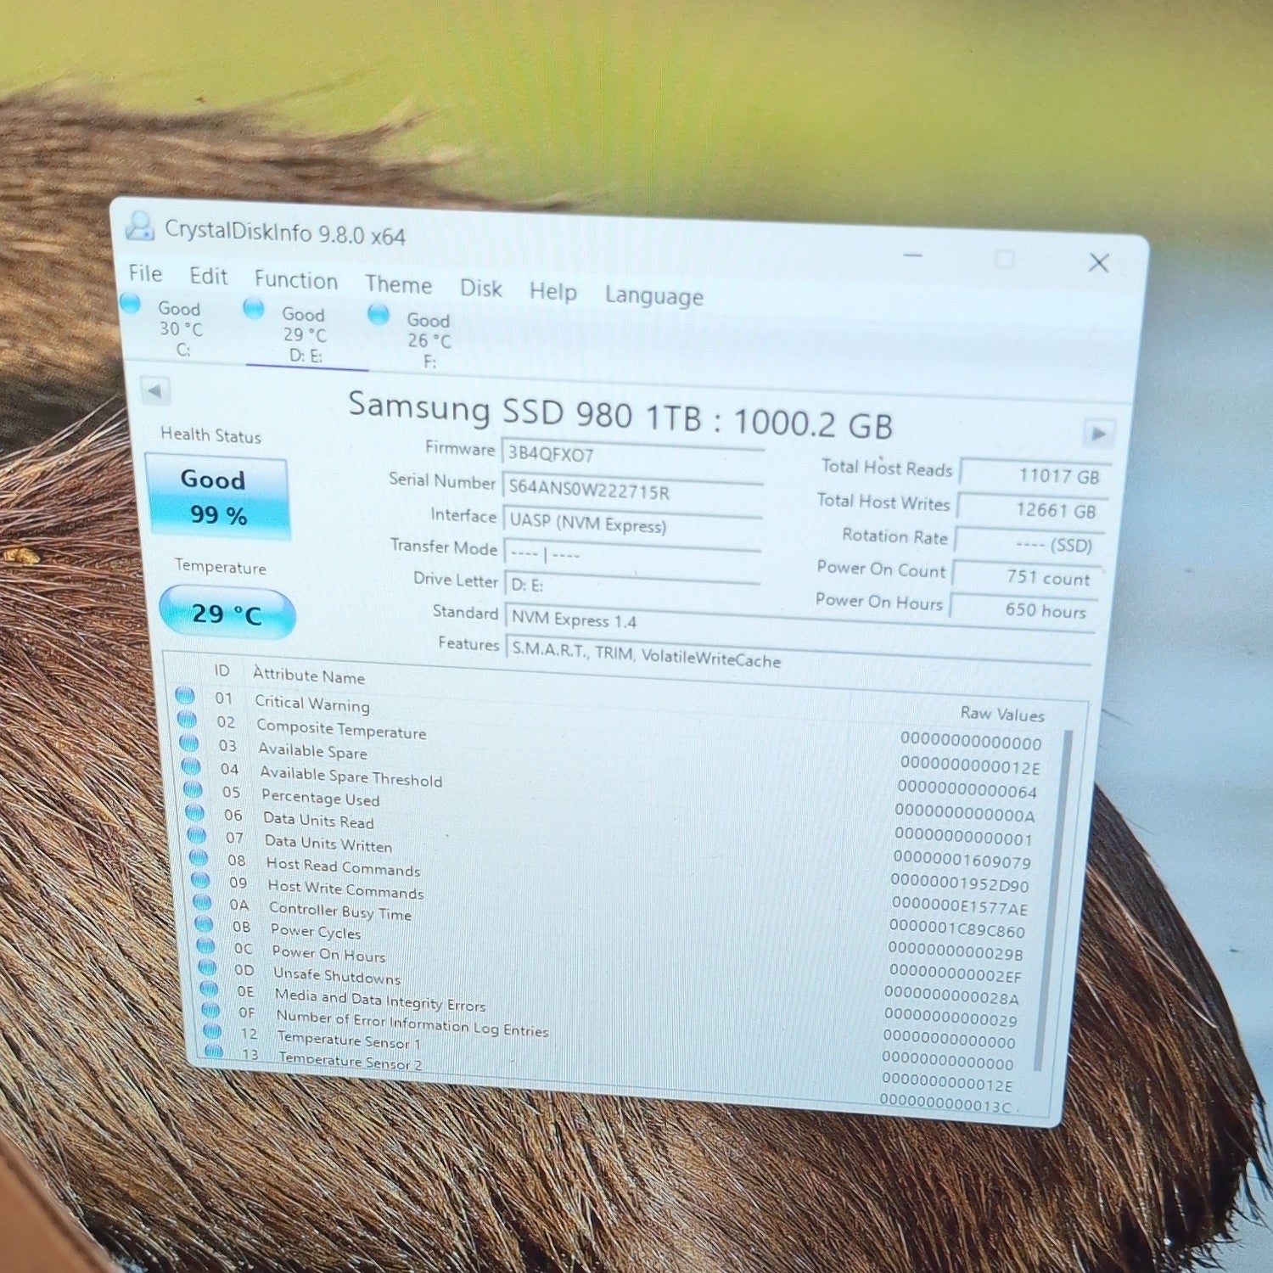Image resolution: width=1273 pixels, height=1273 pixels.
Task: Open the Function menu
Action: pos(295,280)
